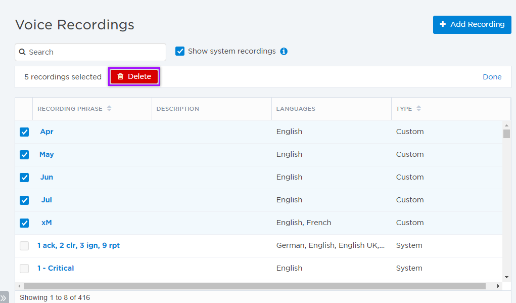Uncheck the xM recording row
Image resolution: width=516 pixels, height=303 pixels.
click(x=24, y=223)
